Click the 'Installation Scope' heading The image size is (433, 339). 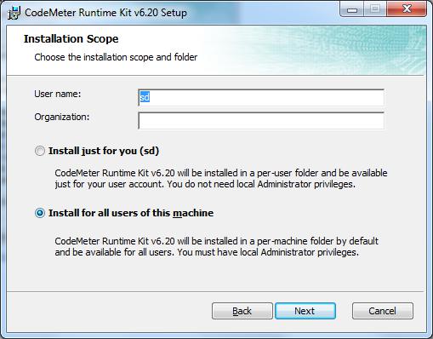pos(71,39)
